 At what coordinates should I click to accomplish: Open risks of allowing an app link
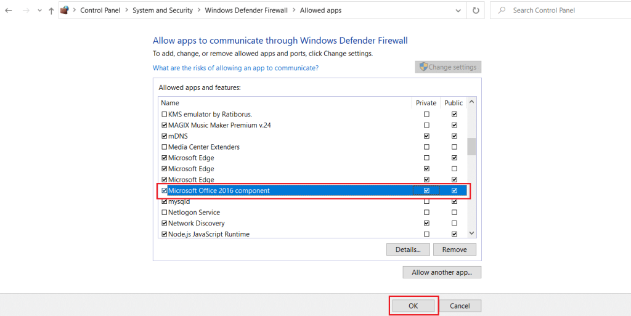click(x=236, y=68)
